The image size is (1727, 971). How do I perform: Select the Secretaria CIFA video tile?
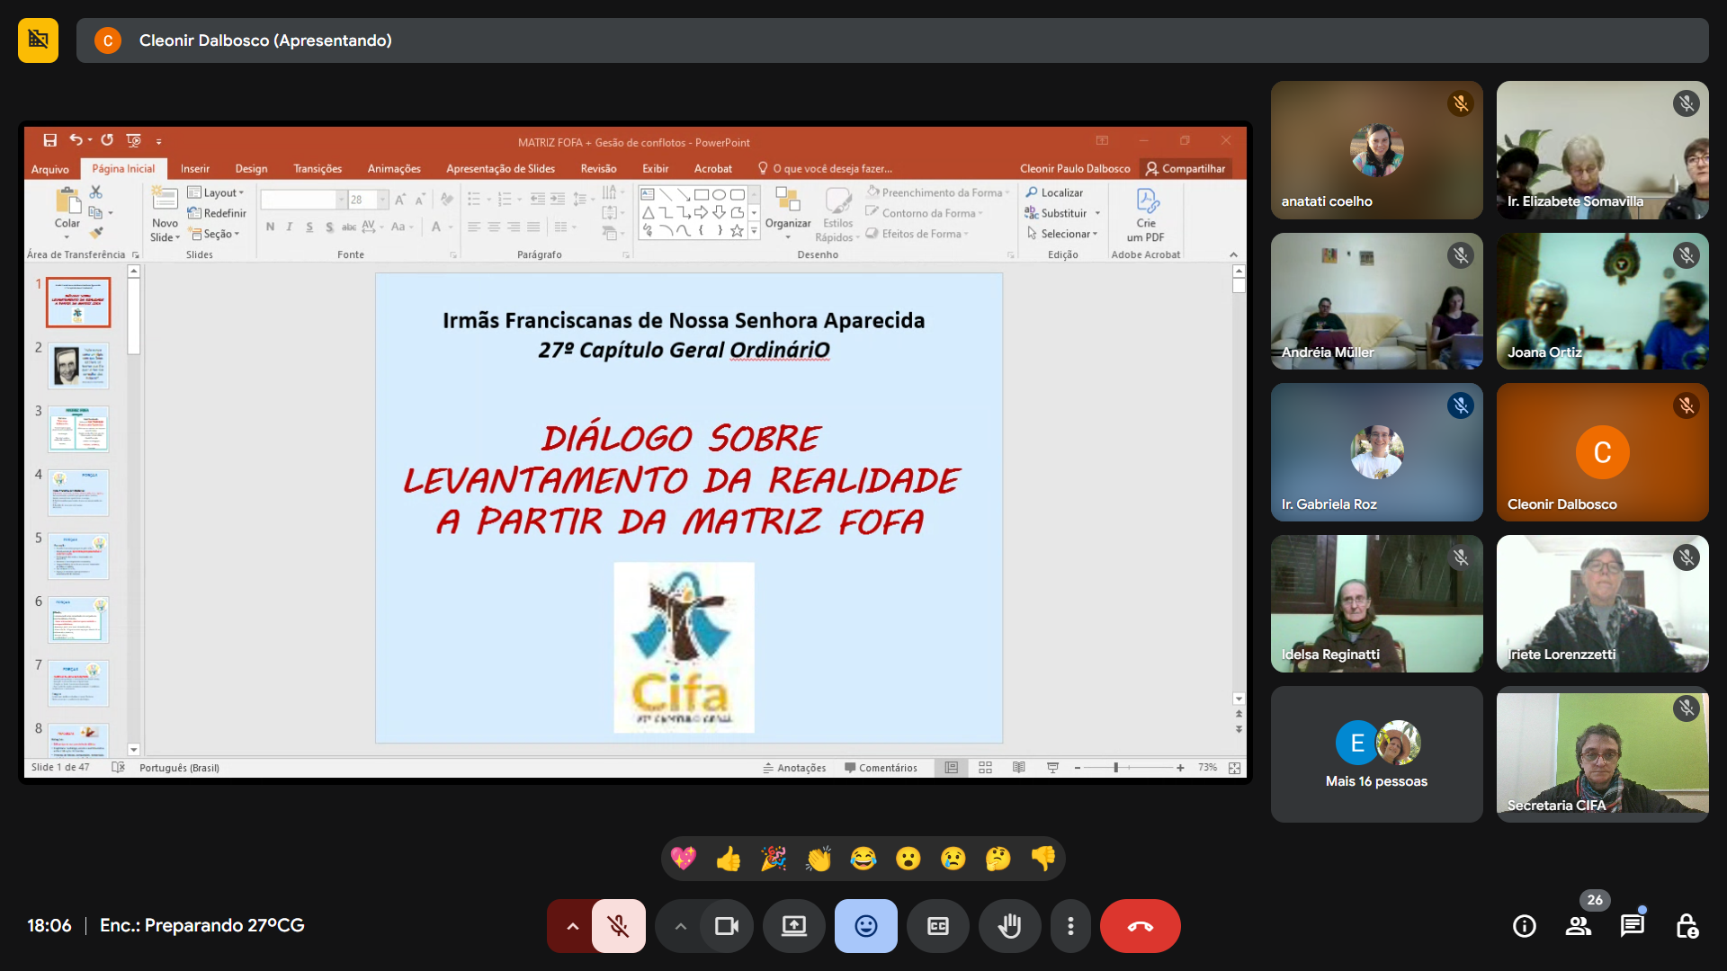(x=1602, y=754)
